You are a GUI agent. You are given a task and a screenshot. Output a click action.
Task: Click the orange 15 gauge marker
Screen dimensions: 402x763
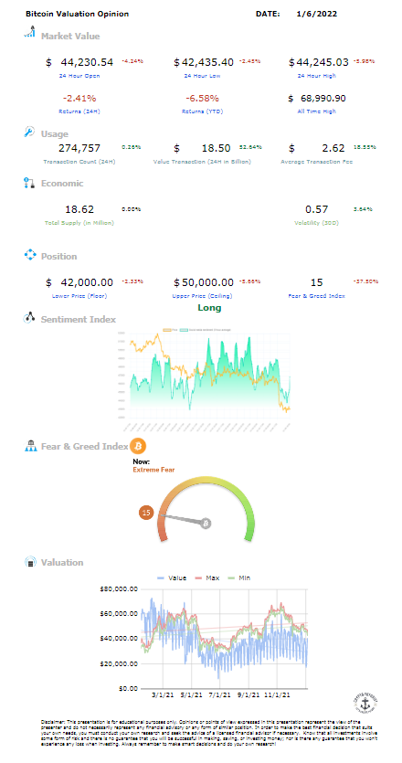tap(146, 513)
